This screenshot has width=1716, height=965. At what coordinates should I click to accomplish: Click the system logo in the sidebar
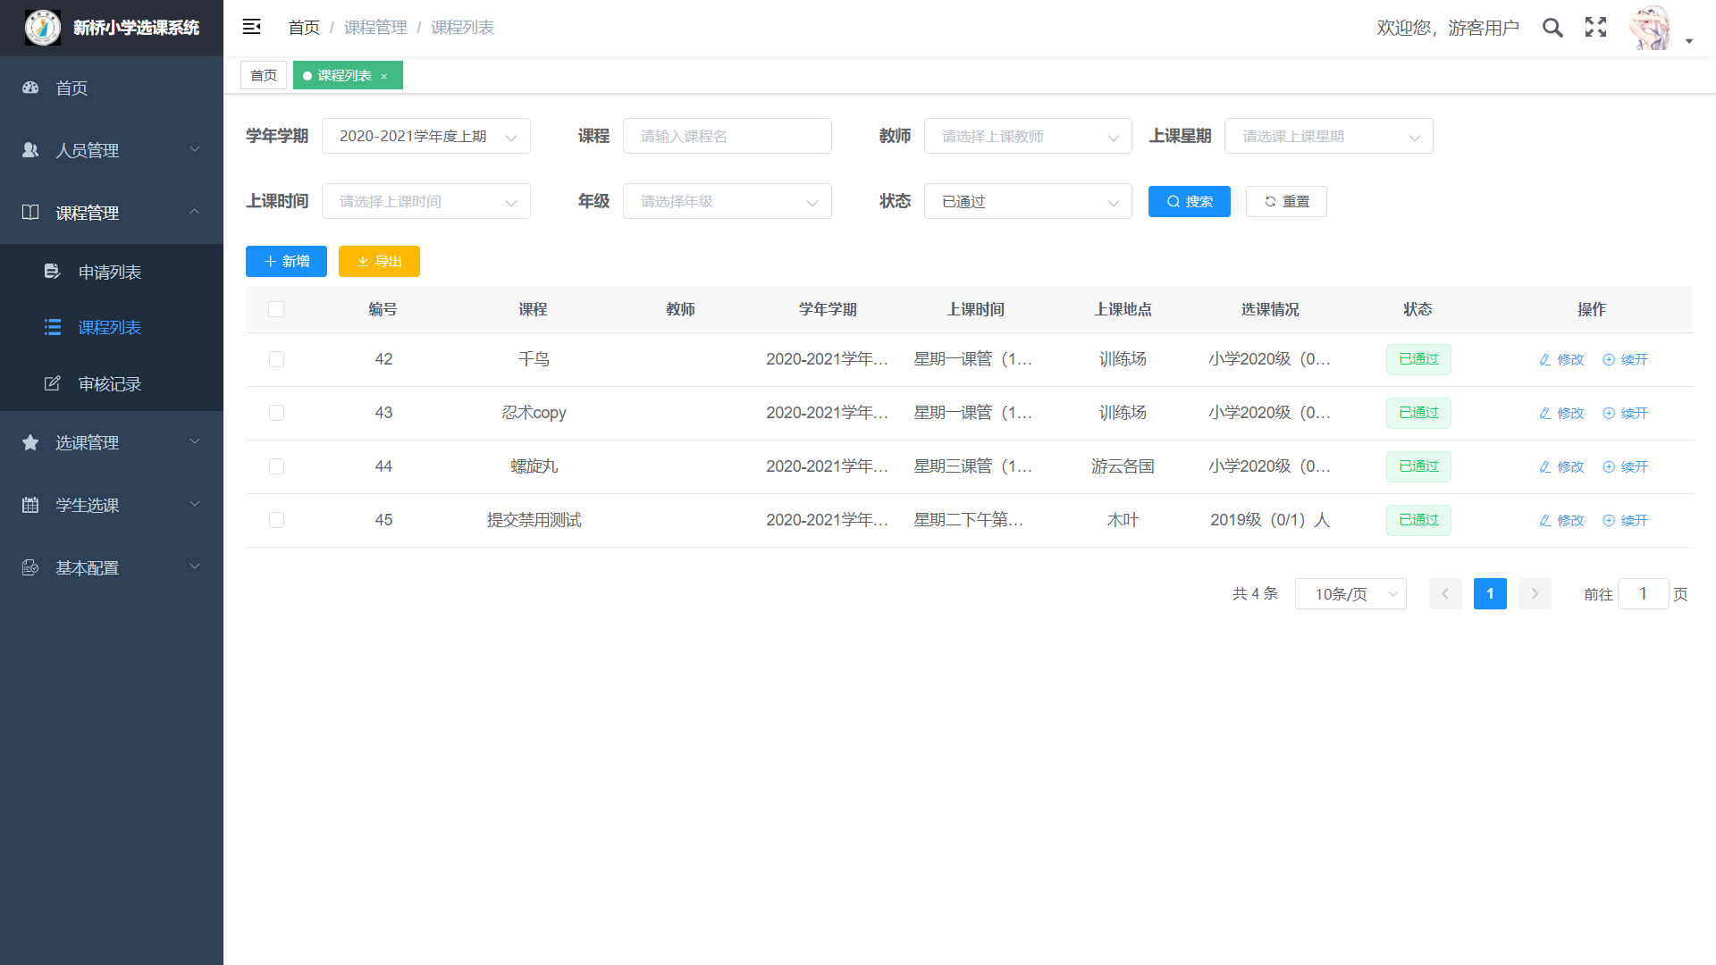42,28
